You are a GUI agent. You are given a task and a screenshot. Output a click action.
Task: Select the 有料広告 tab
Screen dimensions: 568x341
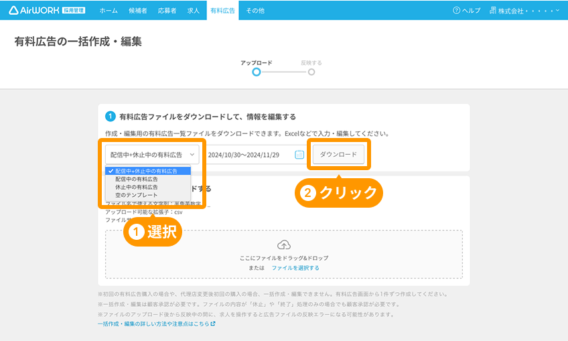pyautogui.click(x=223, y=11)
